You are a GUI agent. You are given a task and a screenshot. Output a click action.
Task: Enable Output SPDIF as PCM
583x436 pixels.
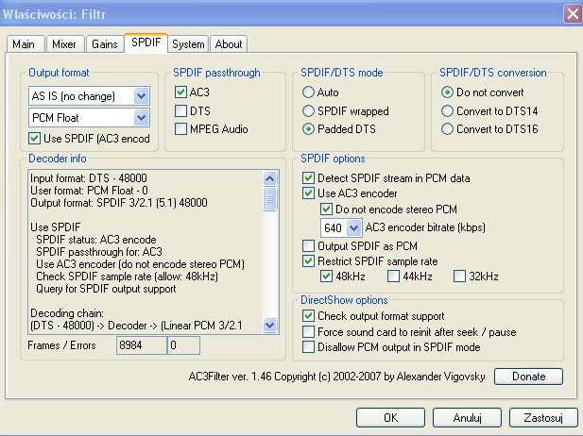309,245
